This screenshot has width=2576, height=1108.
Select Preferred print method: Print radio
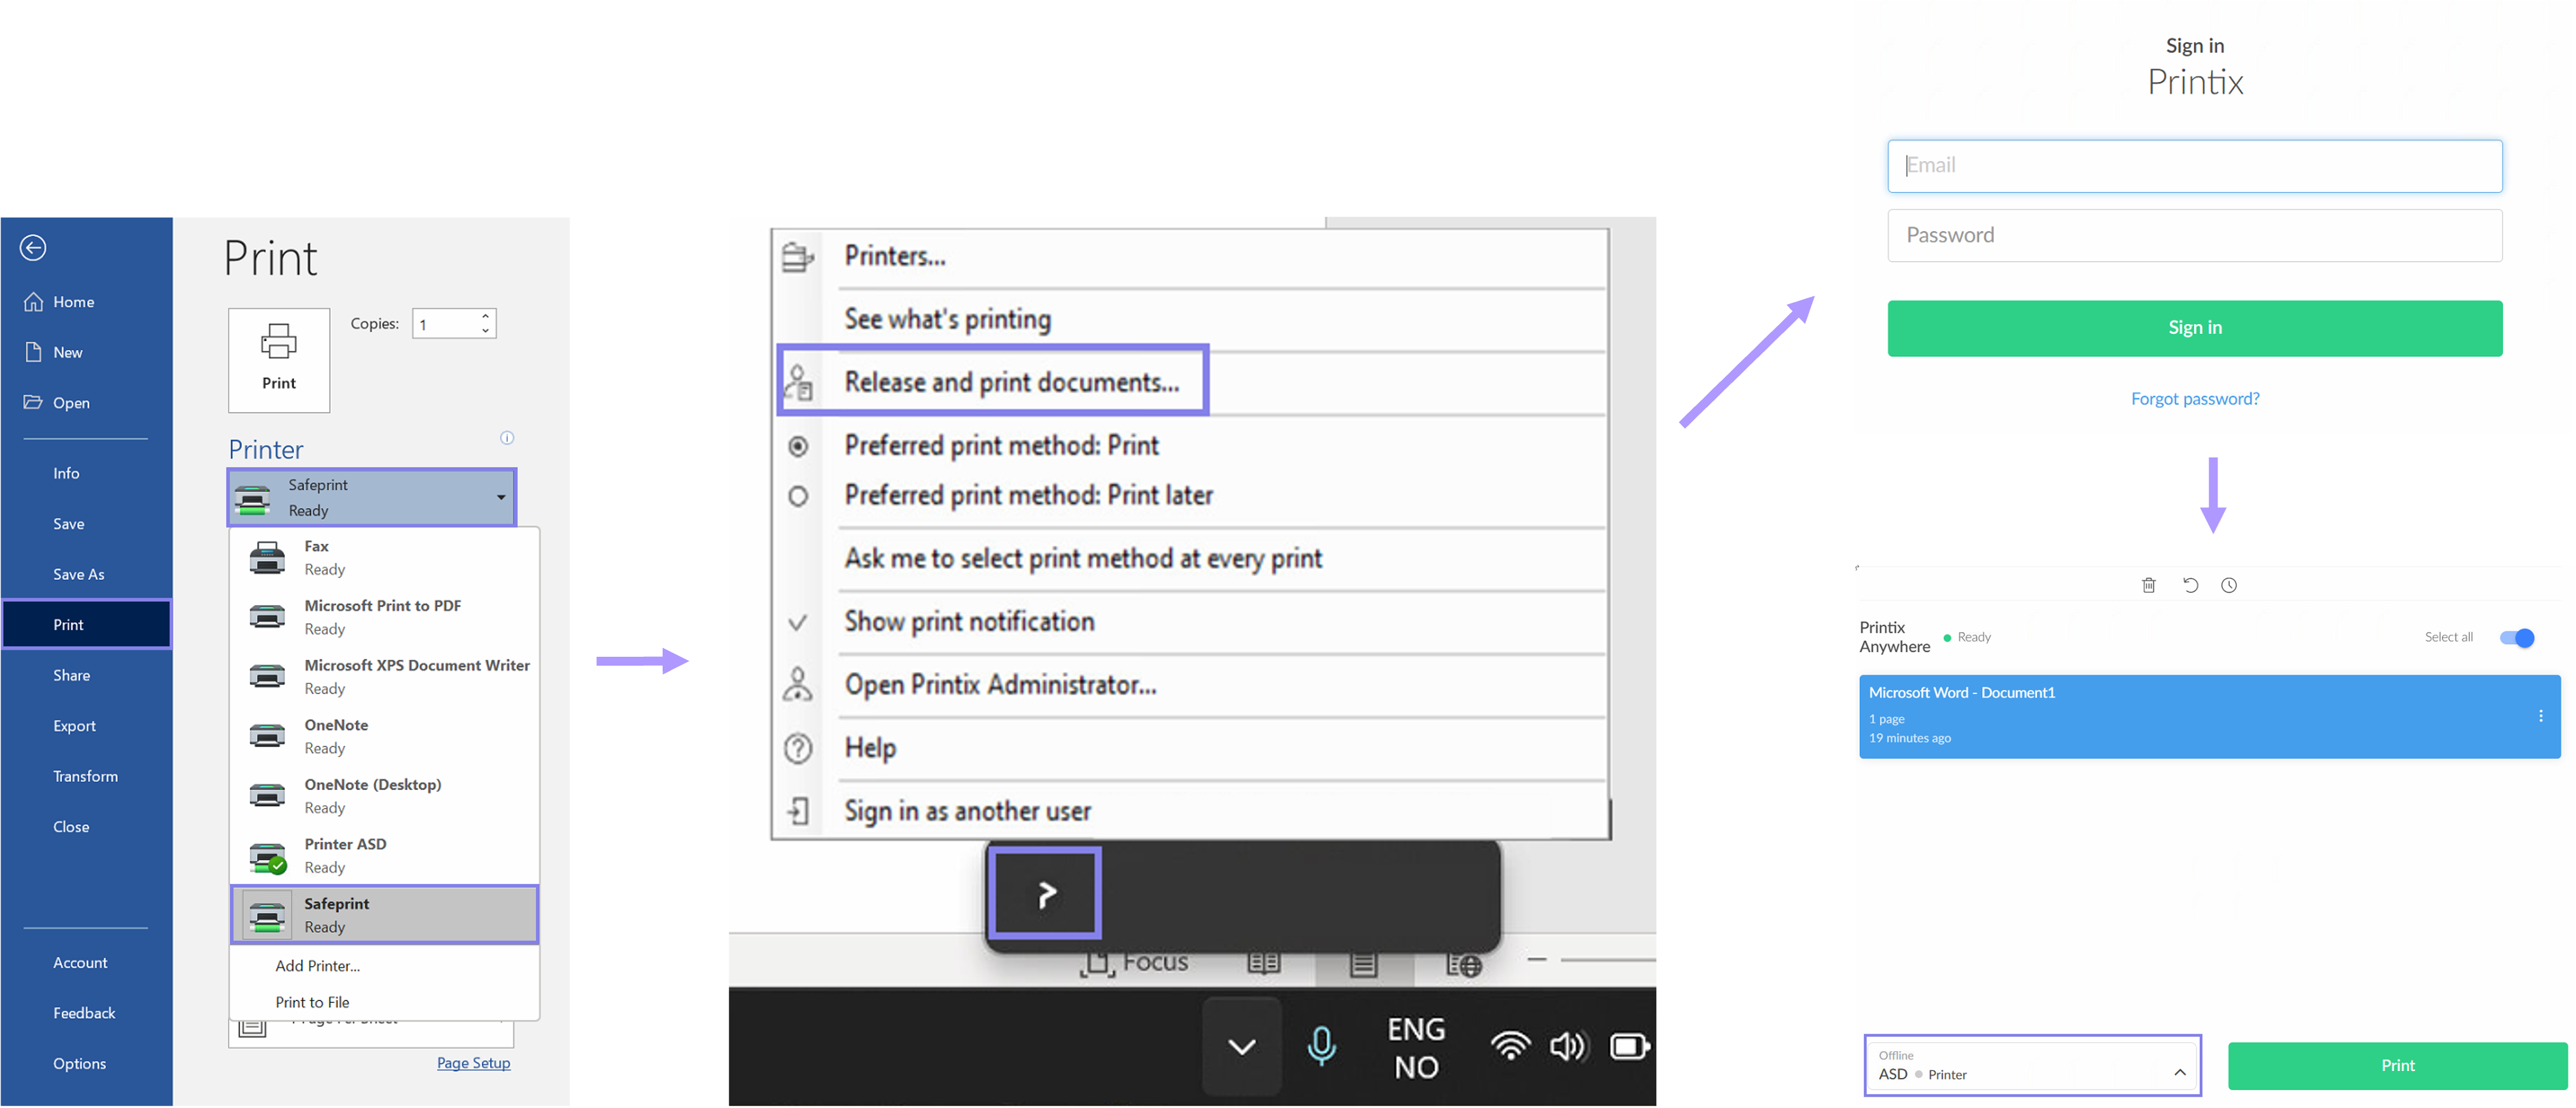[x=1001, y=446]
